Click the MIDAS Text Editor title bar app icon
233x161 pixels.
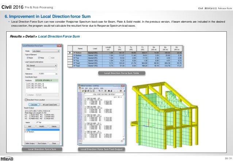[79, 86]
